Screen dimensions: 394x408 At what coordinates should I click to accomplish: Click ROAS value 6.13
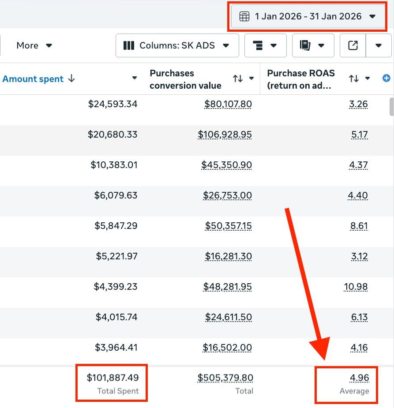(360, 317)
